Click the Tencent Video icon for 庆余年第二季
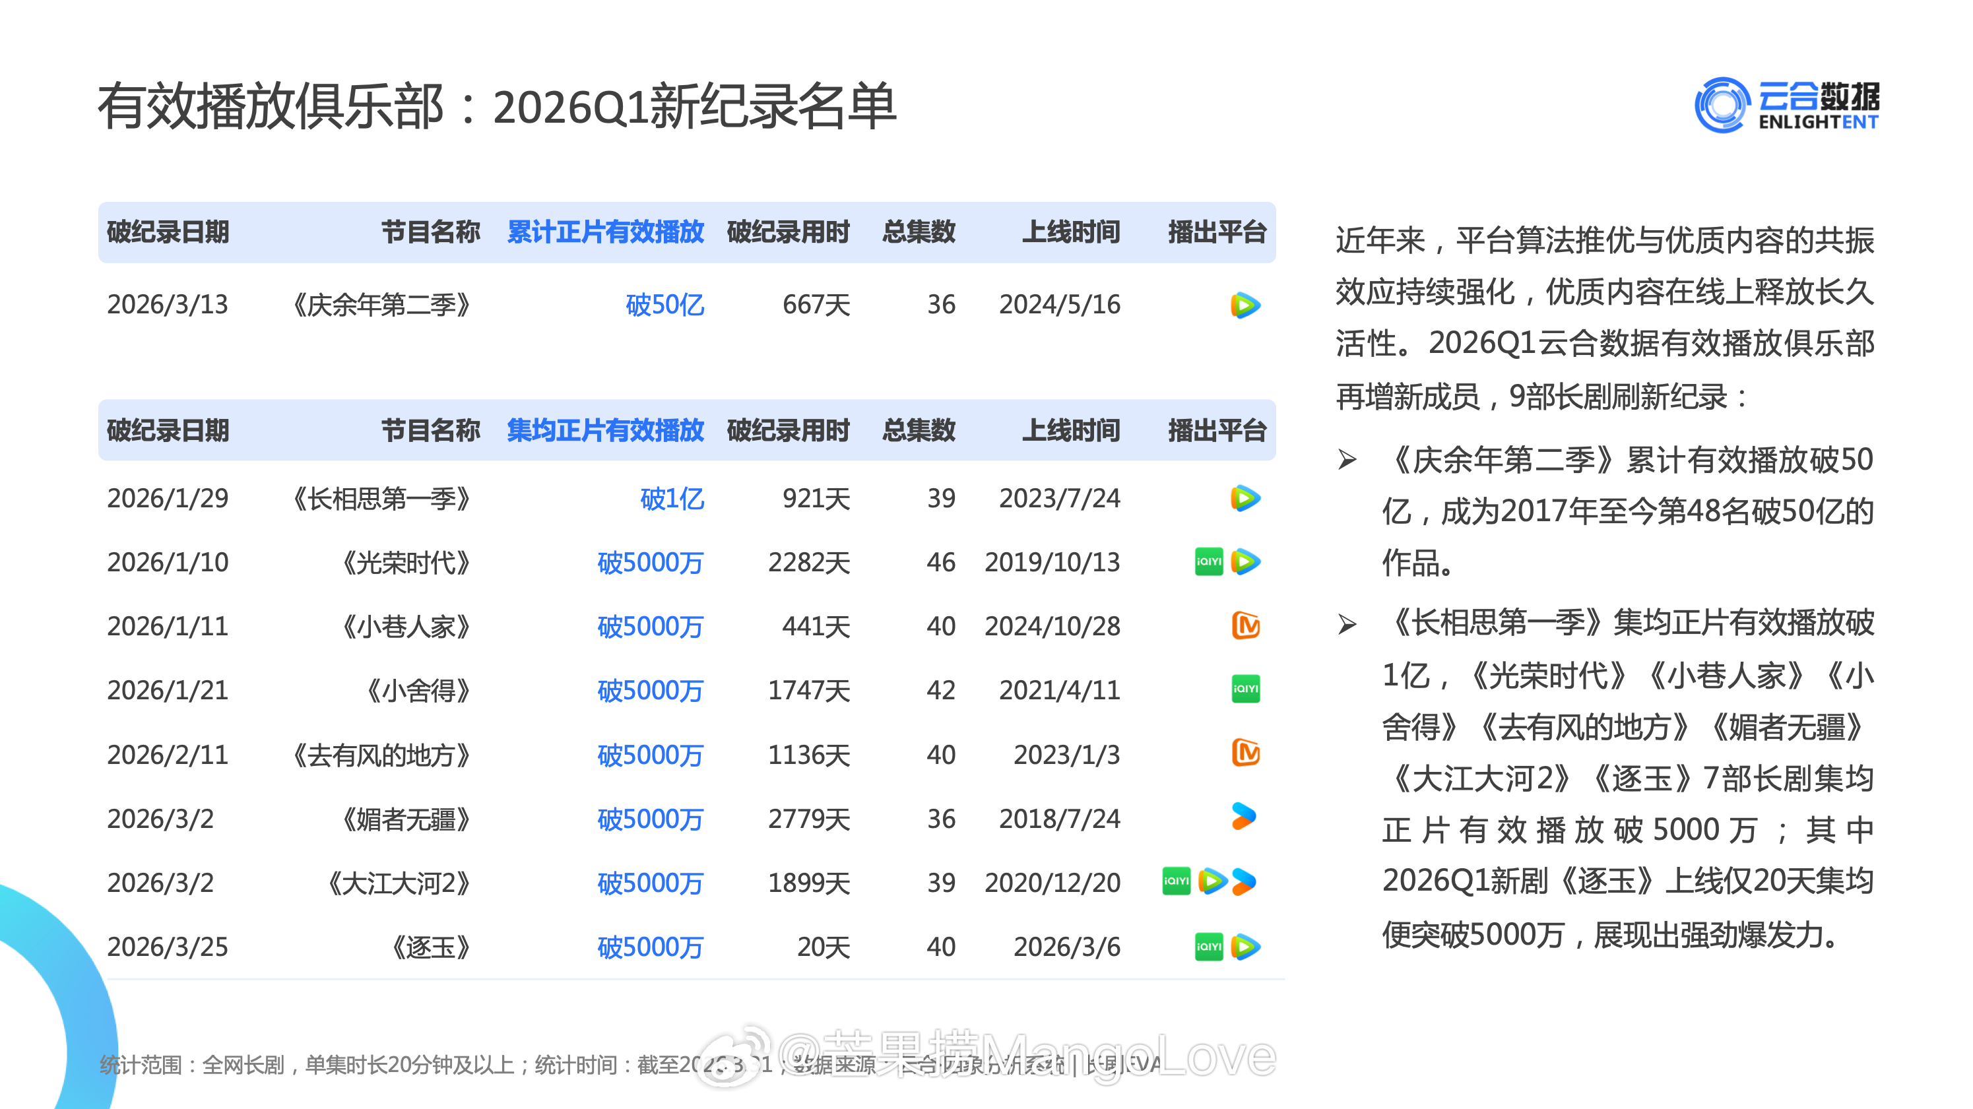The image size is (1973, 1109). (x=1245, y=305)
